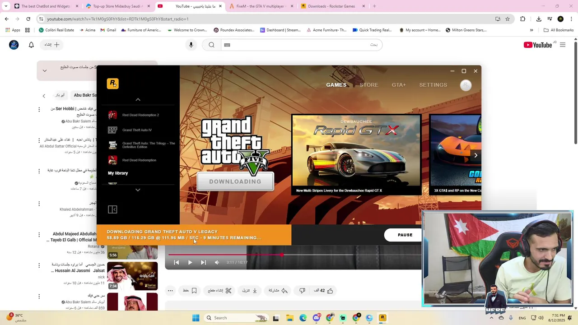Open the Rockstar Games logo in launcher sidebar

[112, 84]
